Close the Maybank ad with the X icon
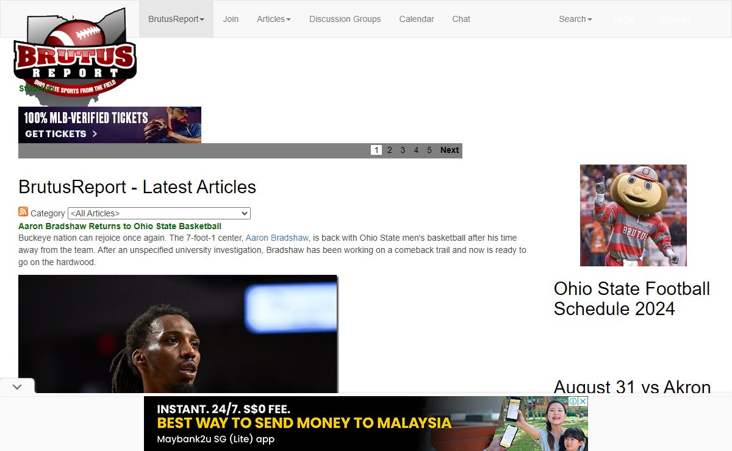 pyautogui.click(x=583, y=401)
